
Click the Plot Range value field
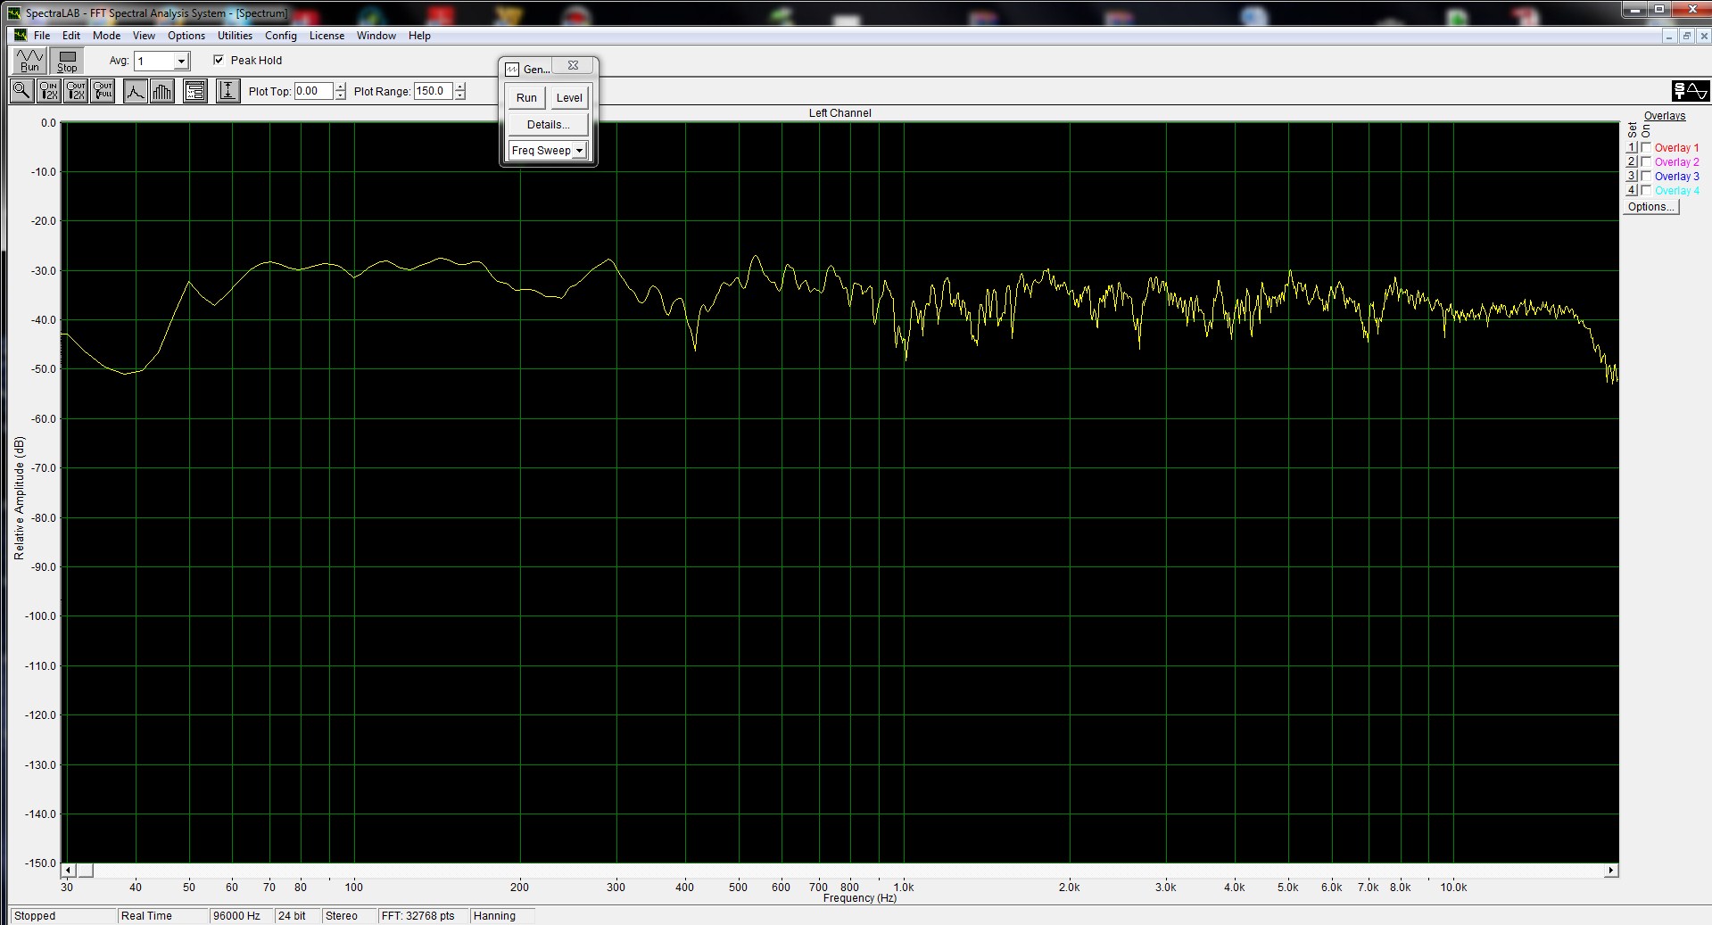click(x=433, y=91)
